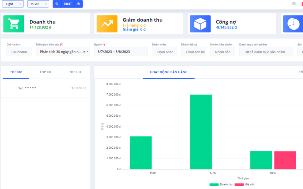The width and height of the screenshot is (303, 189).
Task: Clear the Thời gian báo cáo selection
Action: pyautogui.click(x=84, y=52)
